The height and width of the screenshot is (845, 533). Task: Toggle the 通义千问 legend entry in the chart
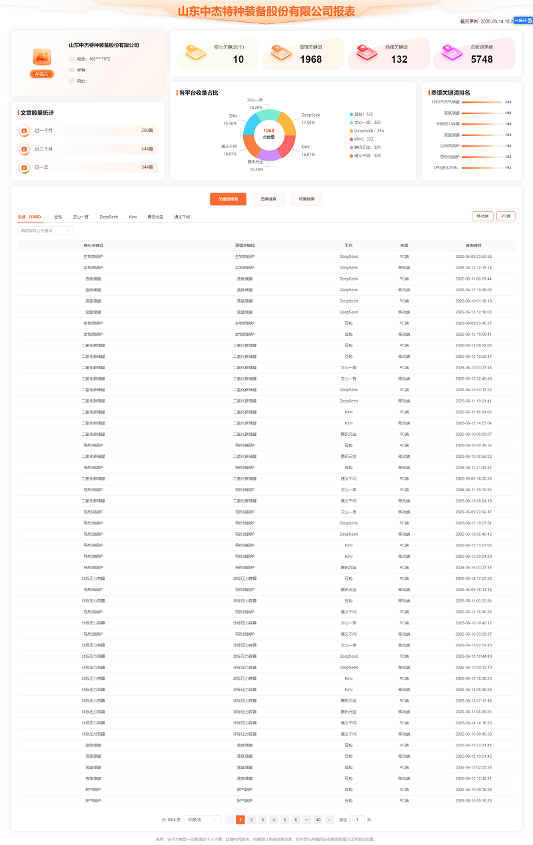coord(365,155)
